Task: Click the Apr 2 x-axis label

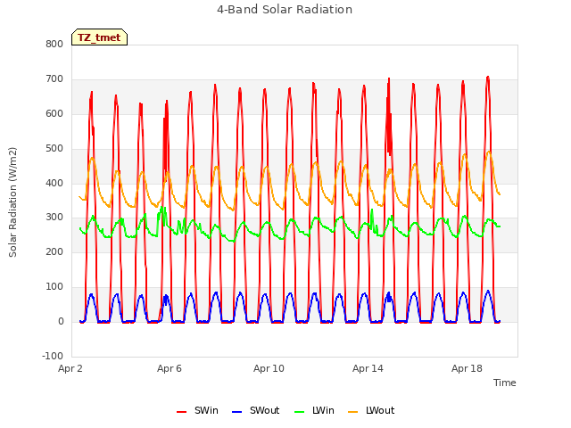Action: coord(70,368)
